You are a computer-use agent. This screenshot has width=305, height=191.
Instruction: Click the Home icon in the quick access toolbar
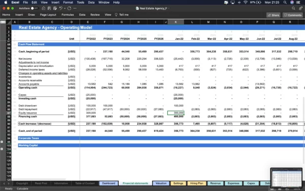(44, 8)
